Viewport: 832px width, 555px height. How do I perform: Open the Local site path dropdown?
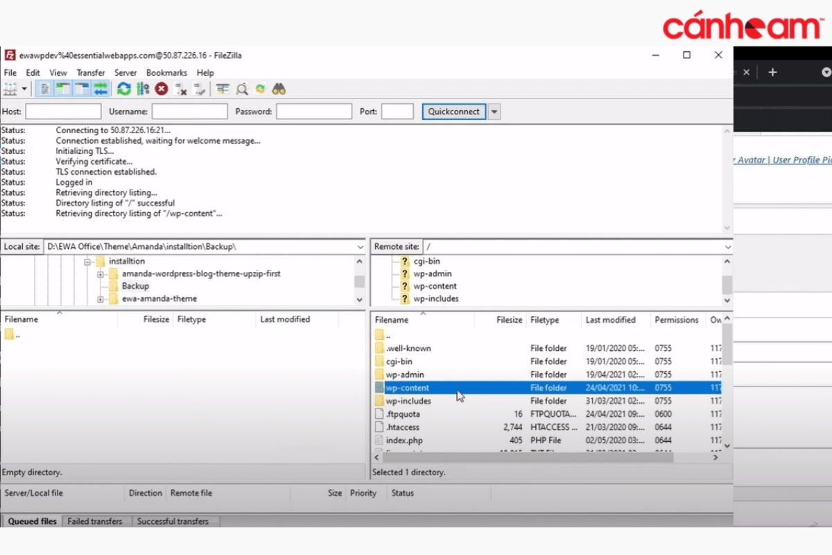point(360,246)
